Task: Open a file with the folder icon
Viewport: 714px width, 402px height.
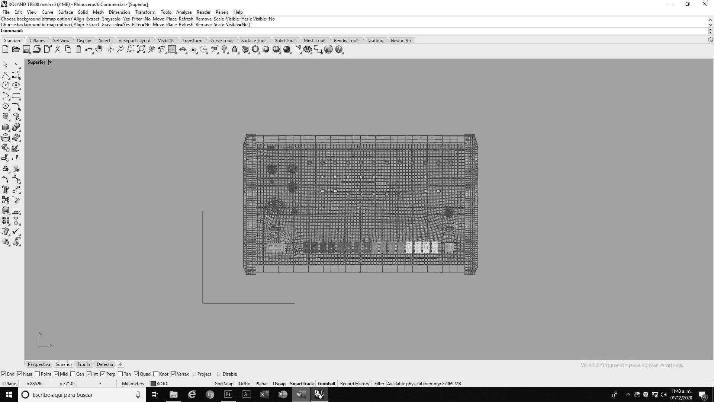Action: tap(16, 50)
